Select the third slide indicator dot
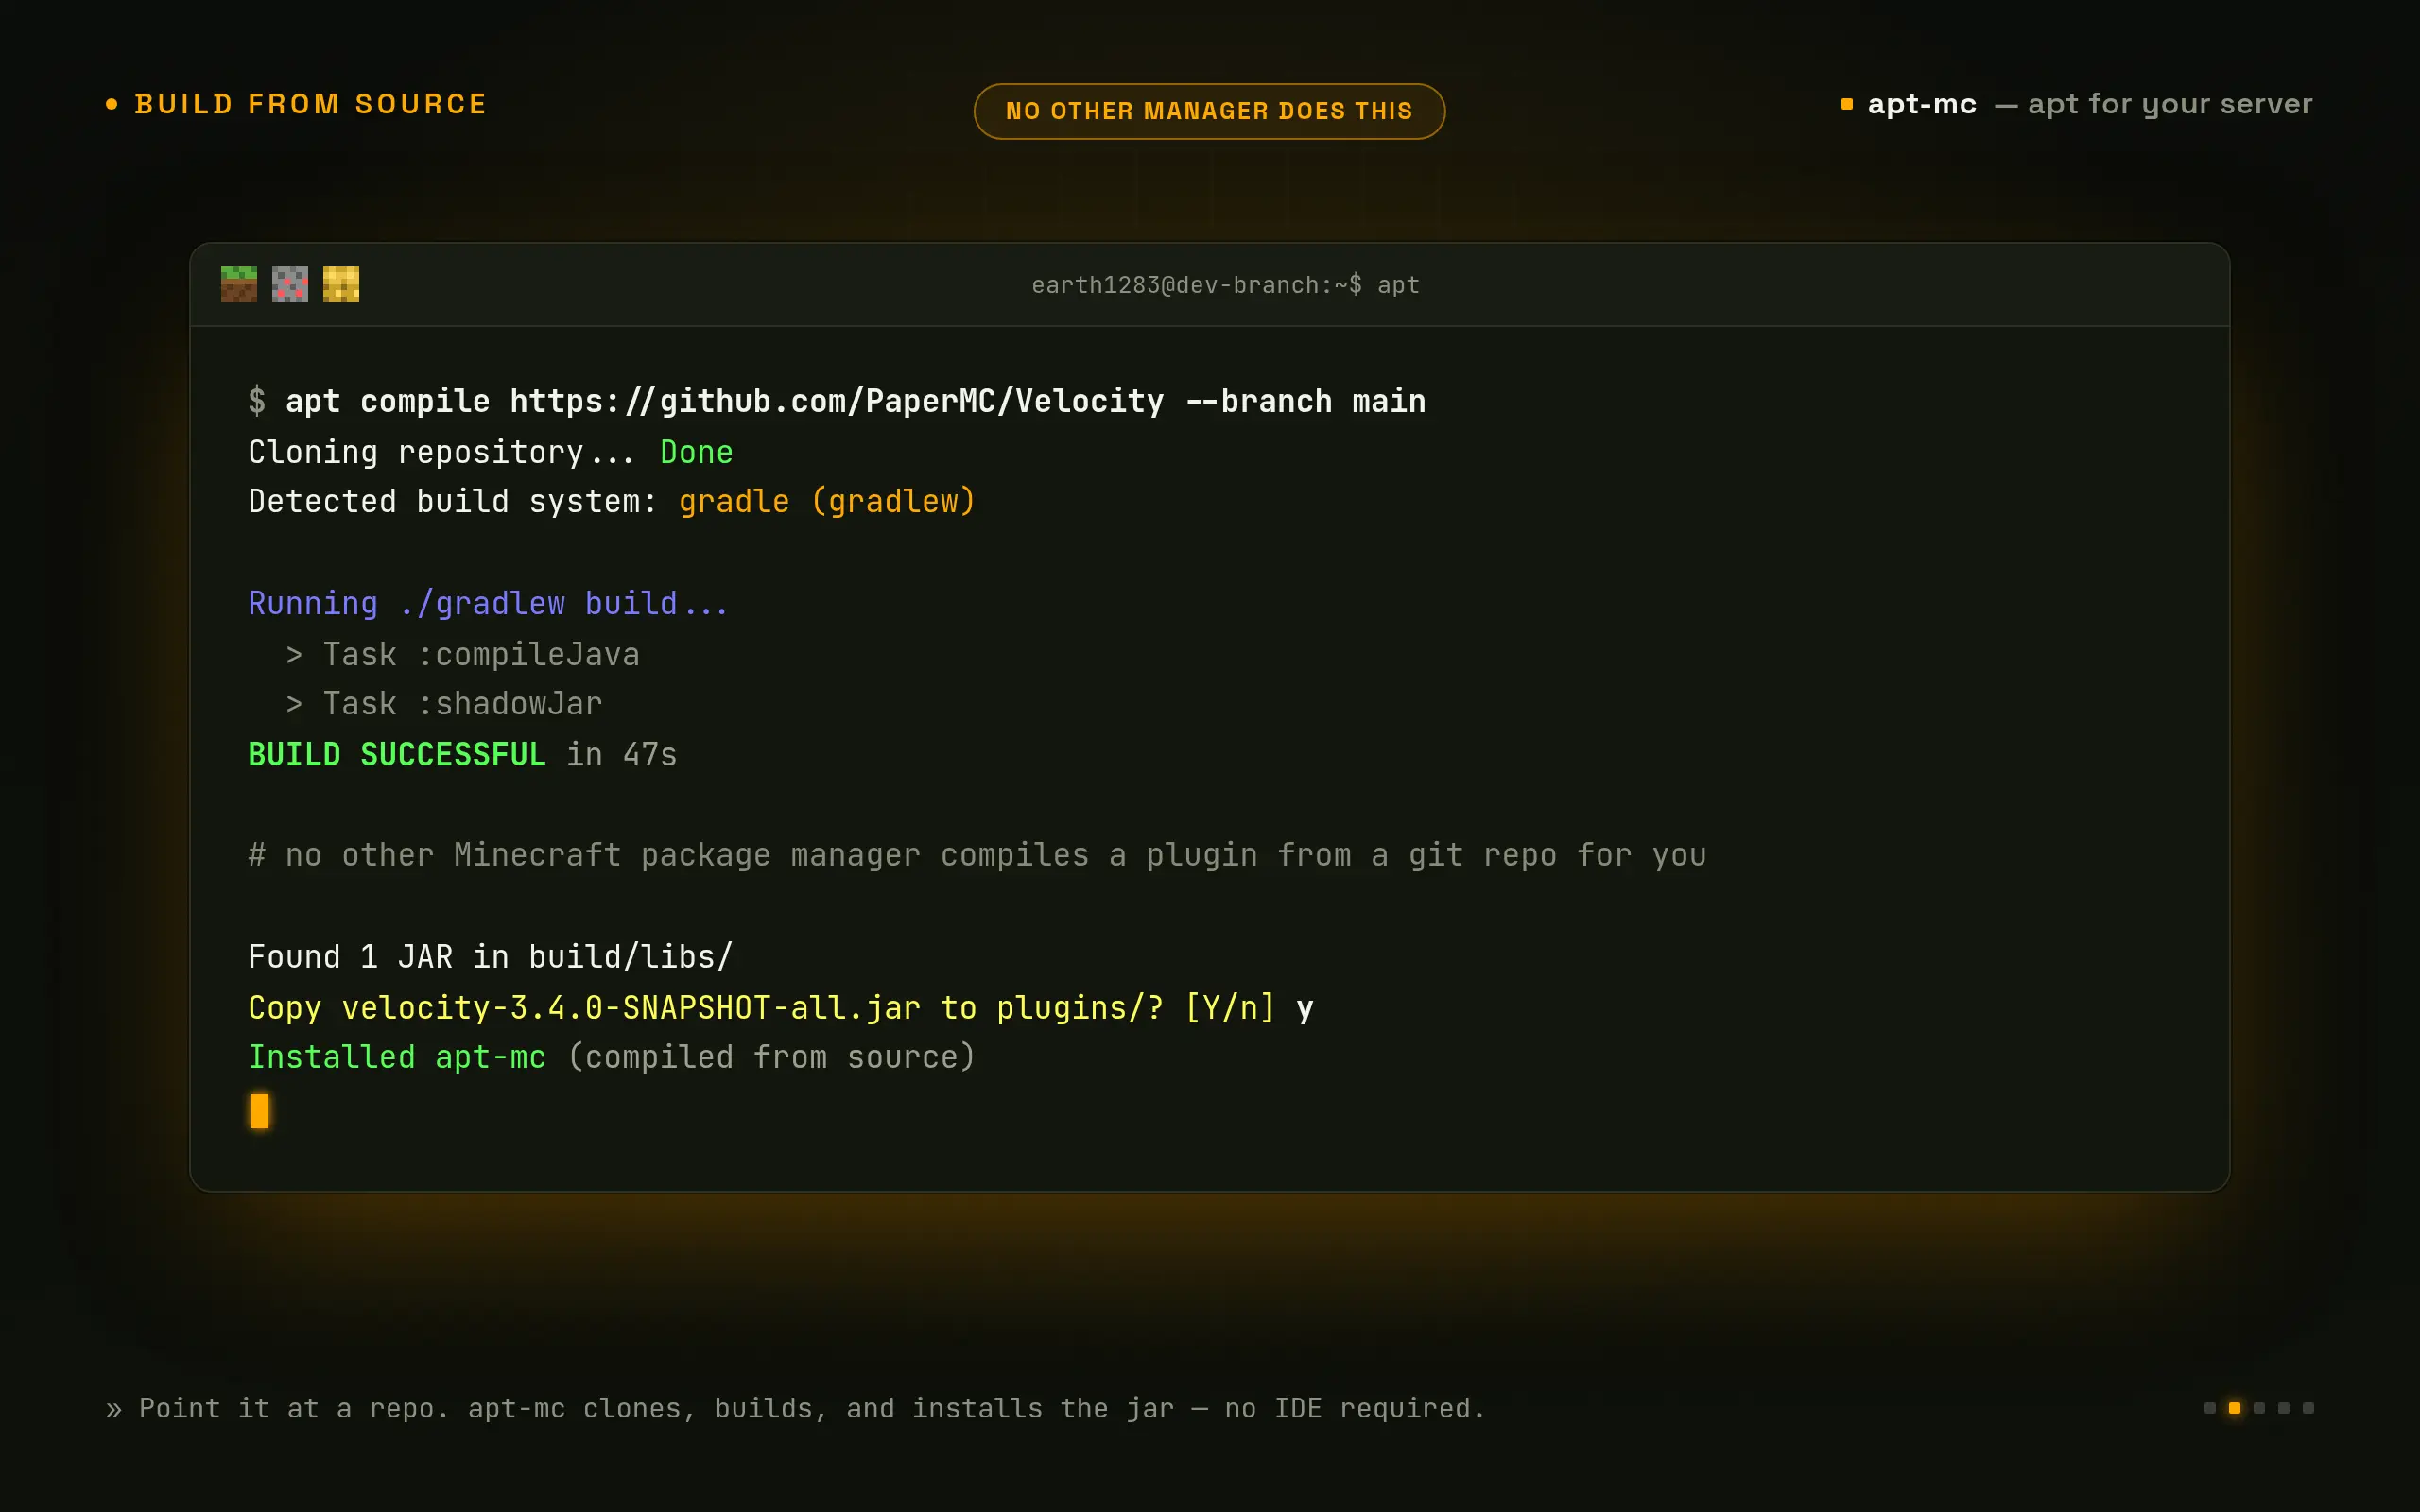This screenshot has height=1512, width=2420. [2259, 1408]
